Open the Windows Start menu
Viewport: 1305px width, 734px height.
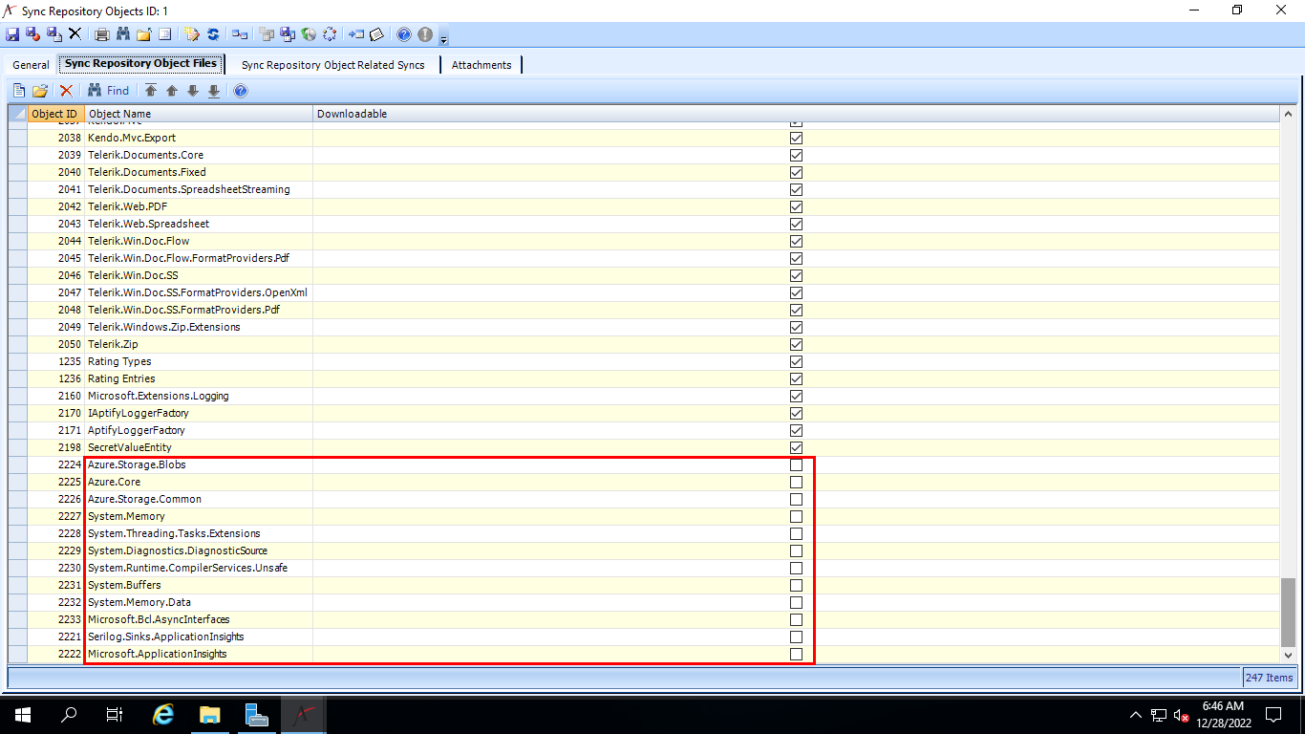(22, 714)
